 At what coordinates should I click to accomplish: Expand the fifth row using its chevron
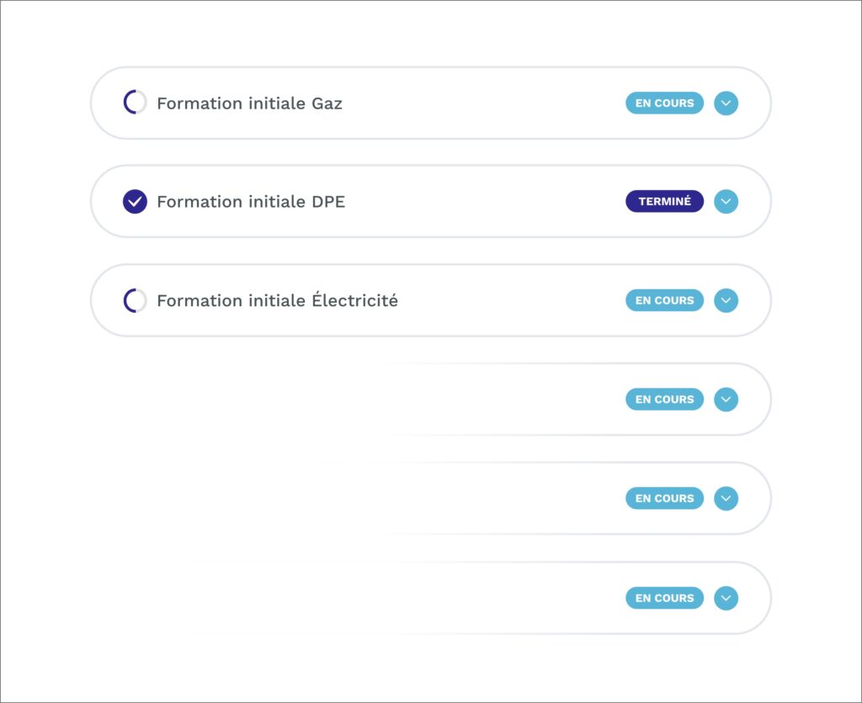[726, 499]
